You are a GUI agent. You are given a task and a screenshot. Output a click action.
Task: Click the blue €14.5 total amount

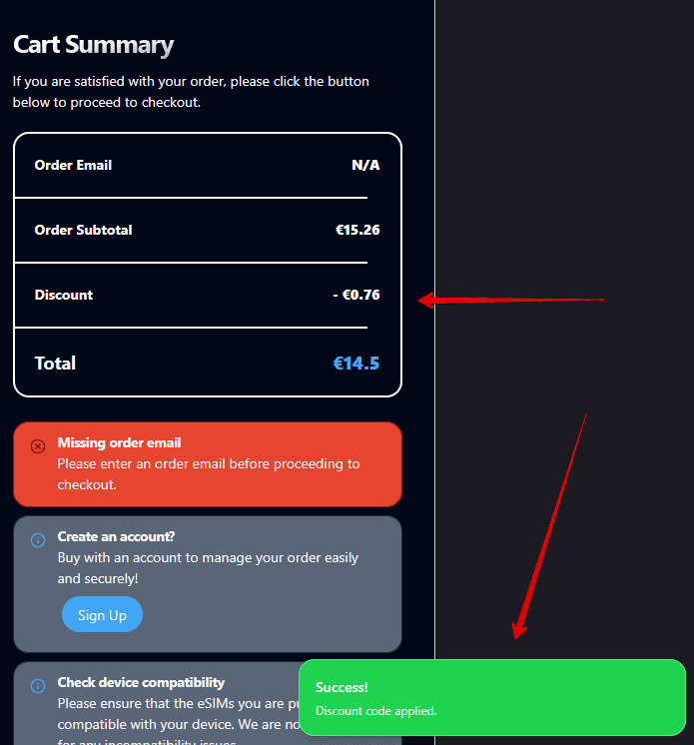(x=355, y=364)
